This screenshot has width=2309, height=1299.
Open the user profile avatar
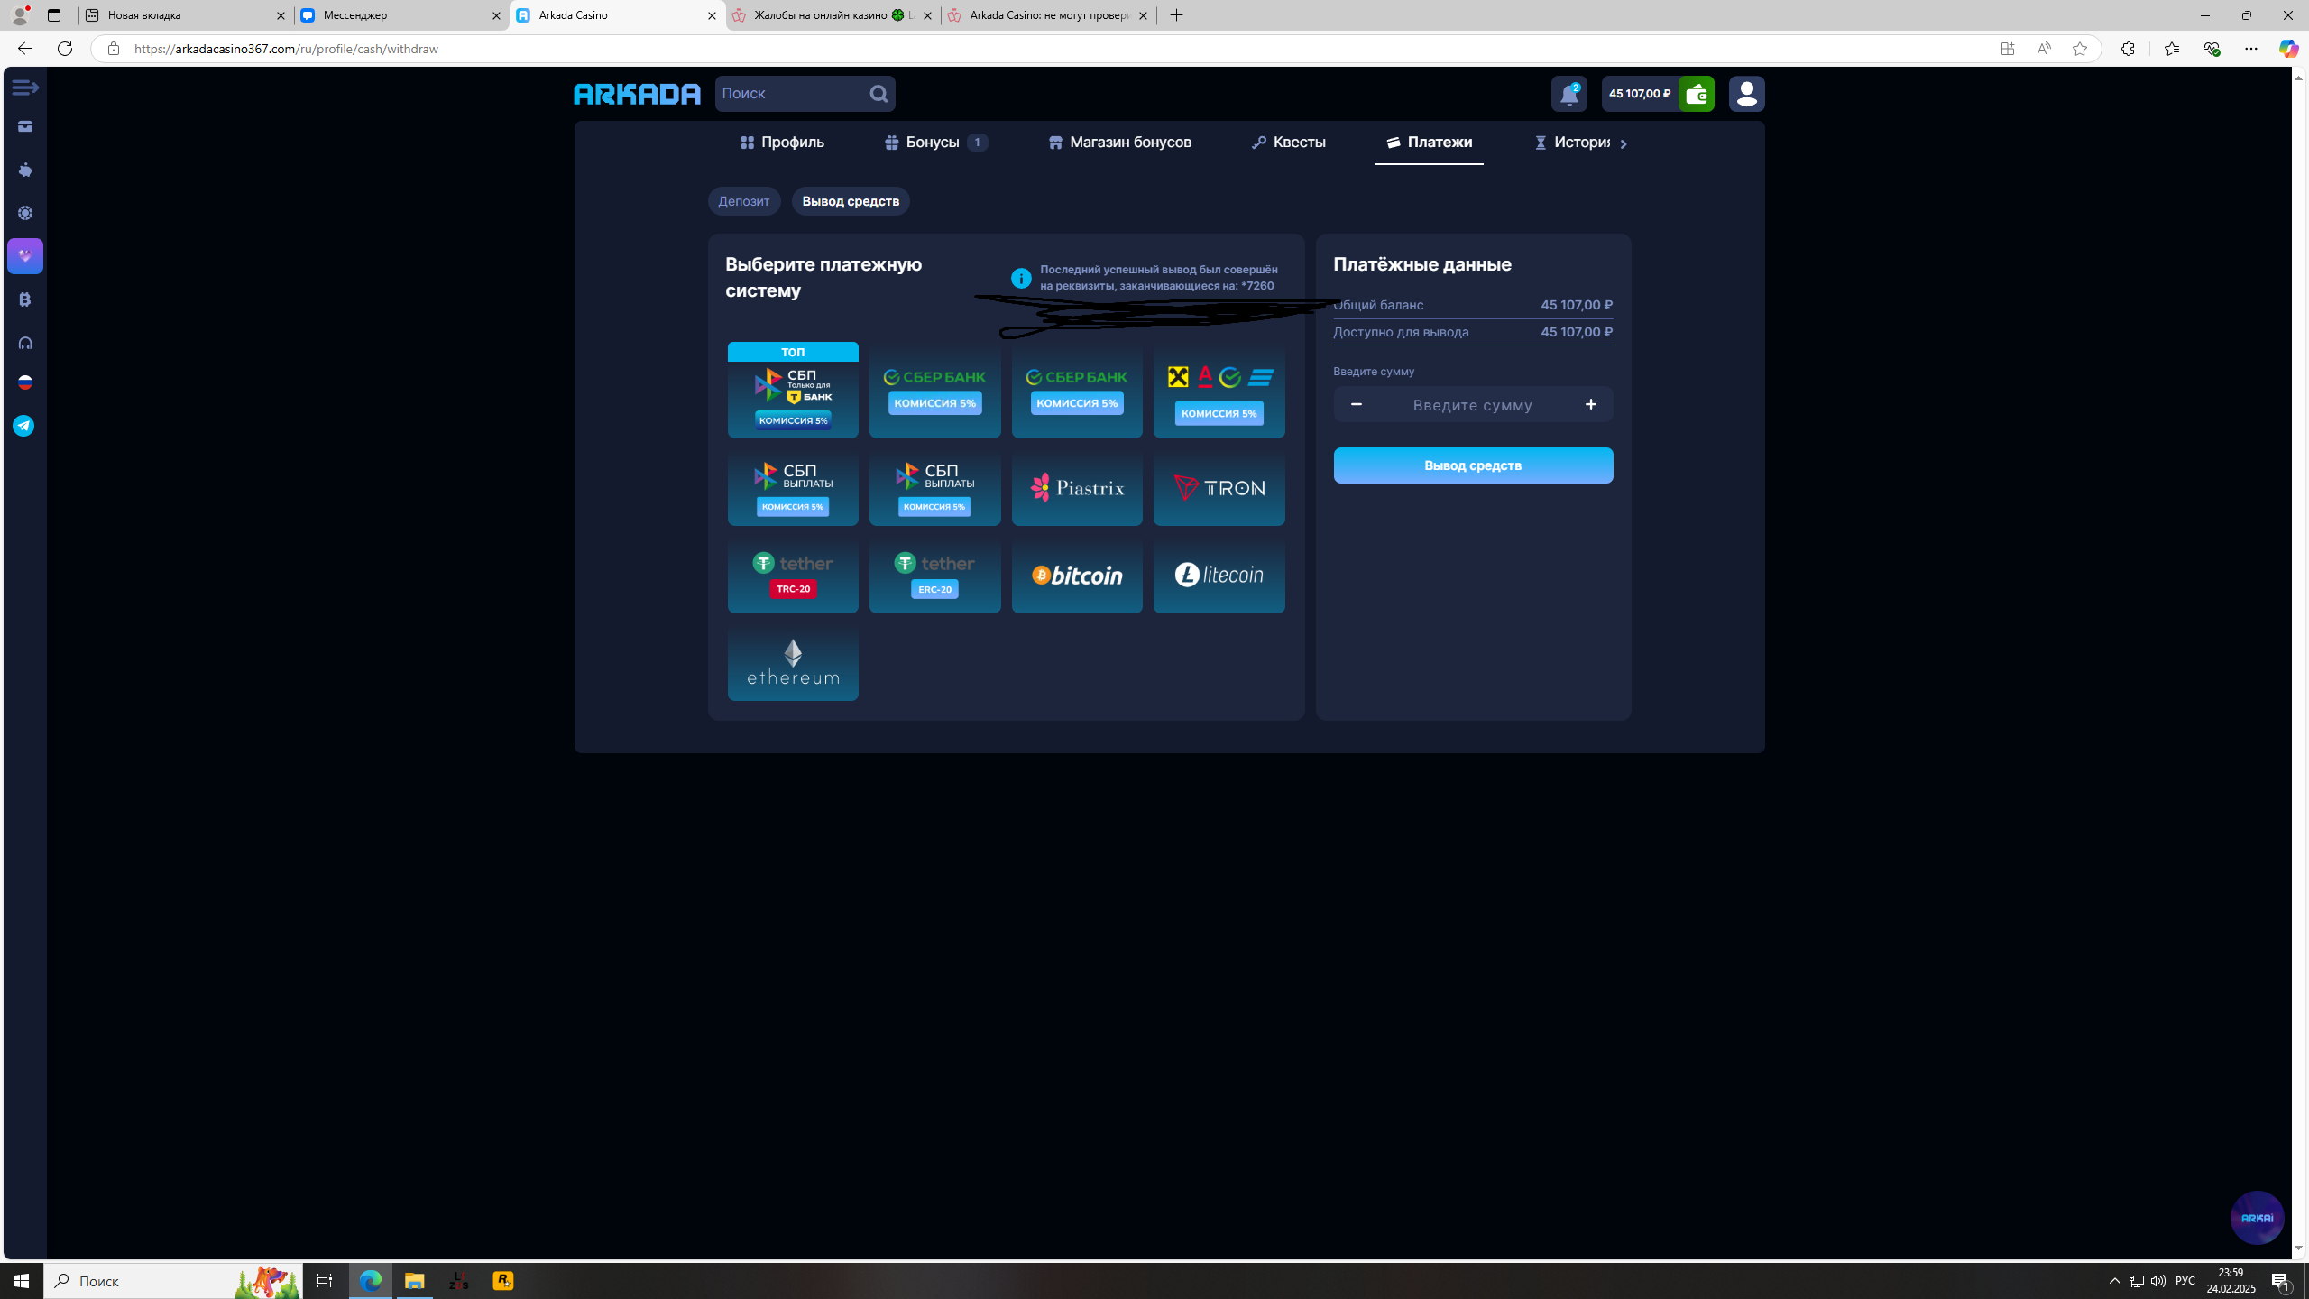(x=1747, y=94)
